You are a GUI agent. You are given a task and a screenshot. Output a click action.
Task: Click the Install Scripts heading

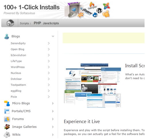tap(135, 66)
